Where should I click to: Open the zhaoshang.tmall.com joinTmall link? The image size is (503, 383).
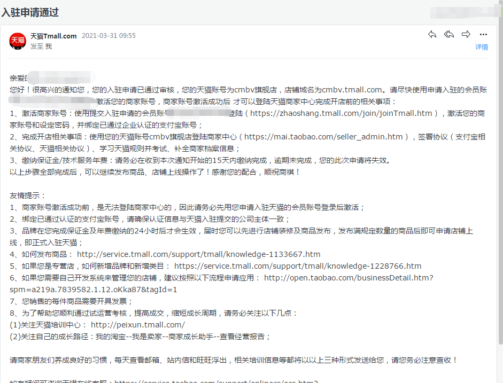pyautogui.click(x=341, y=113)
